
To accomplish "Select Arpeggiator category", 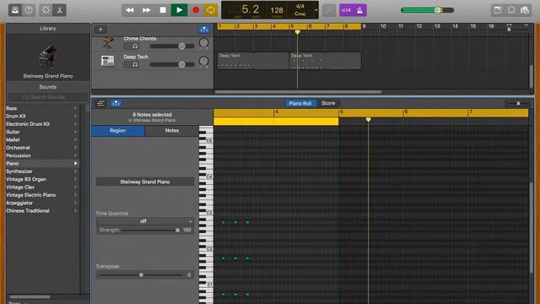I will pos(43,203).
